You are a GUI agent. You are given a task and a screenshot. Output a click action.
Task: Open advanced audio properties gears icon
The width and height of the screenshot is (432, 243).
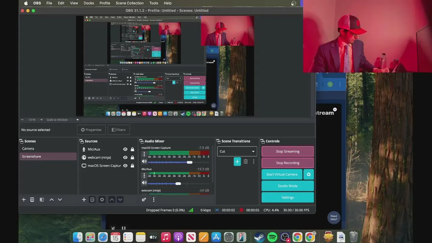click(144, 199)
